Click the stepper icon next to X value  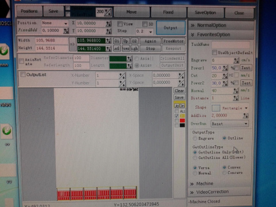109,24
